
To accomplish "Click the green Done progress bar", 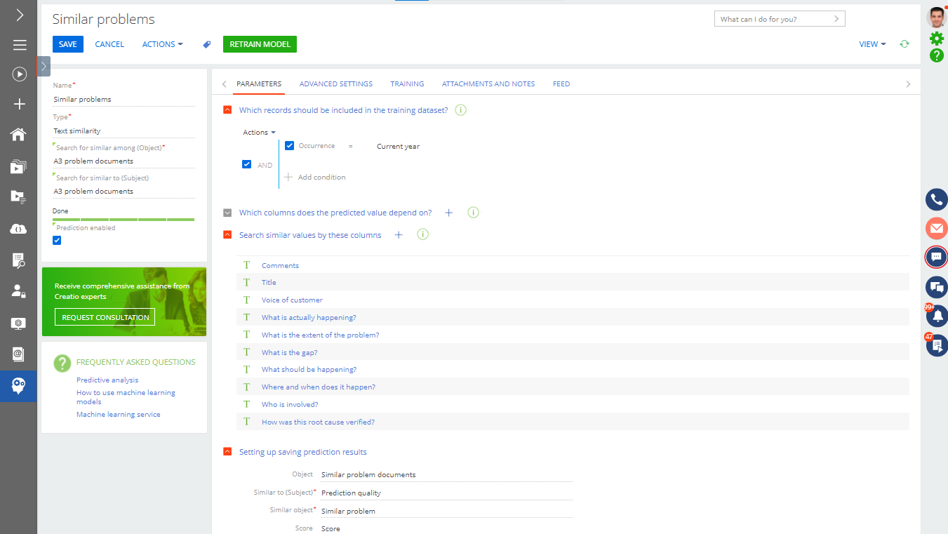I will [123, 218].
